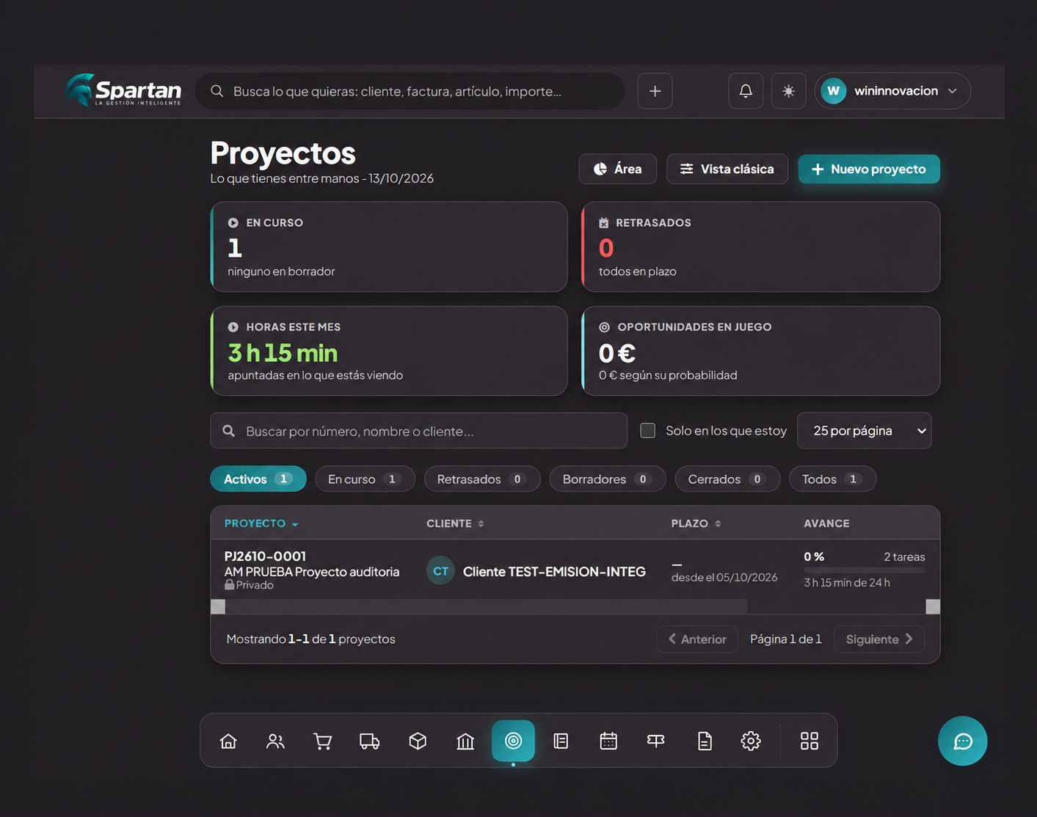
Task: Open the delivery truck section in dock
Action: [370, 741]
